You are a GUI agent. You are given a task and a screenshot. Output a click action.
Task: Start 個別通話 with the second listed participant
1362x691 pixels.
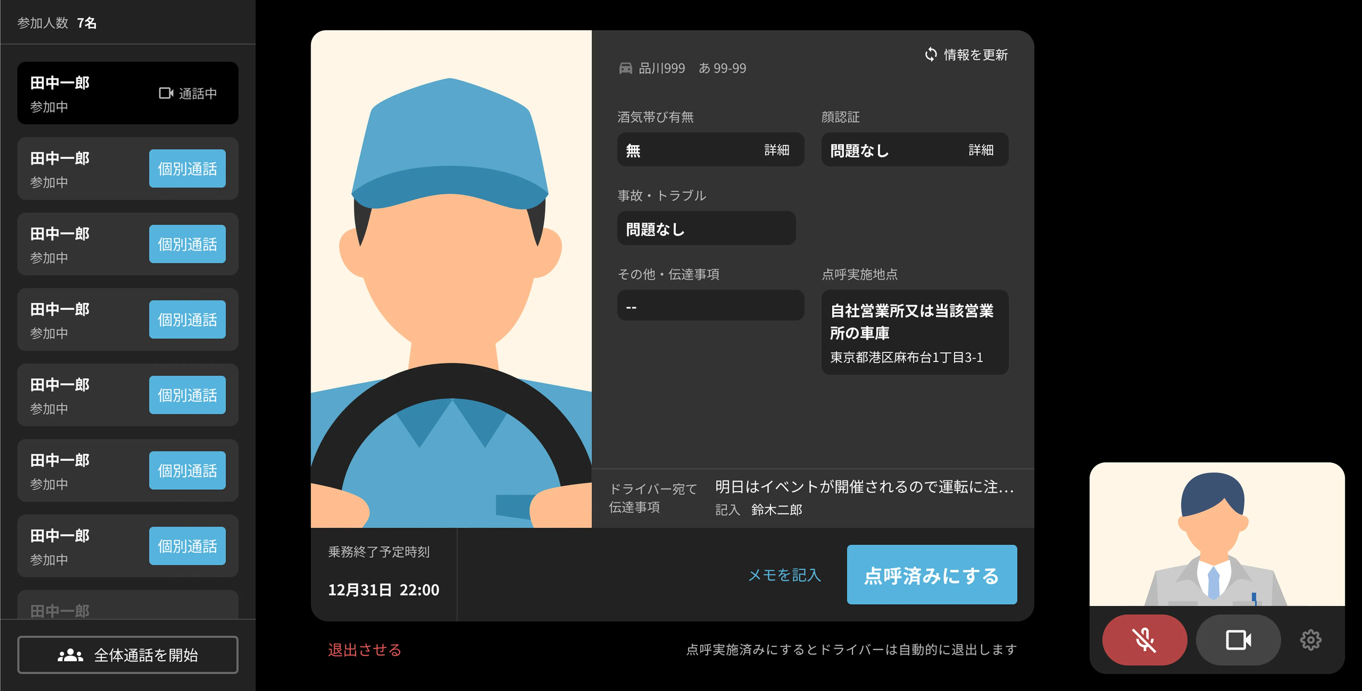coord(187,168)
